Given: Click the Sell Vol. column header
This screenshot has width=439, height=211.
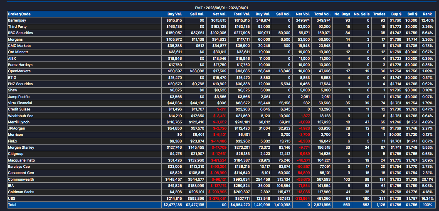Looking at the screenshot, I should [284, 14].
